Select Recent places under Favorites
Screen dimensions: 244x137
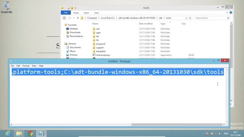point(75,36)
